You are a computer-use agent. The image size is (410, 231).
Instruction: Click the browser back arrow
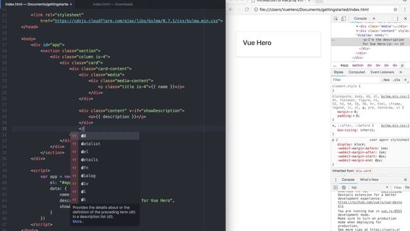pyautogui.click(x=231, y=10)
